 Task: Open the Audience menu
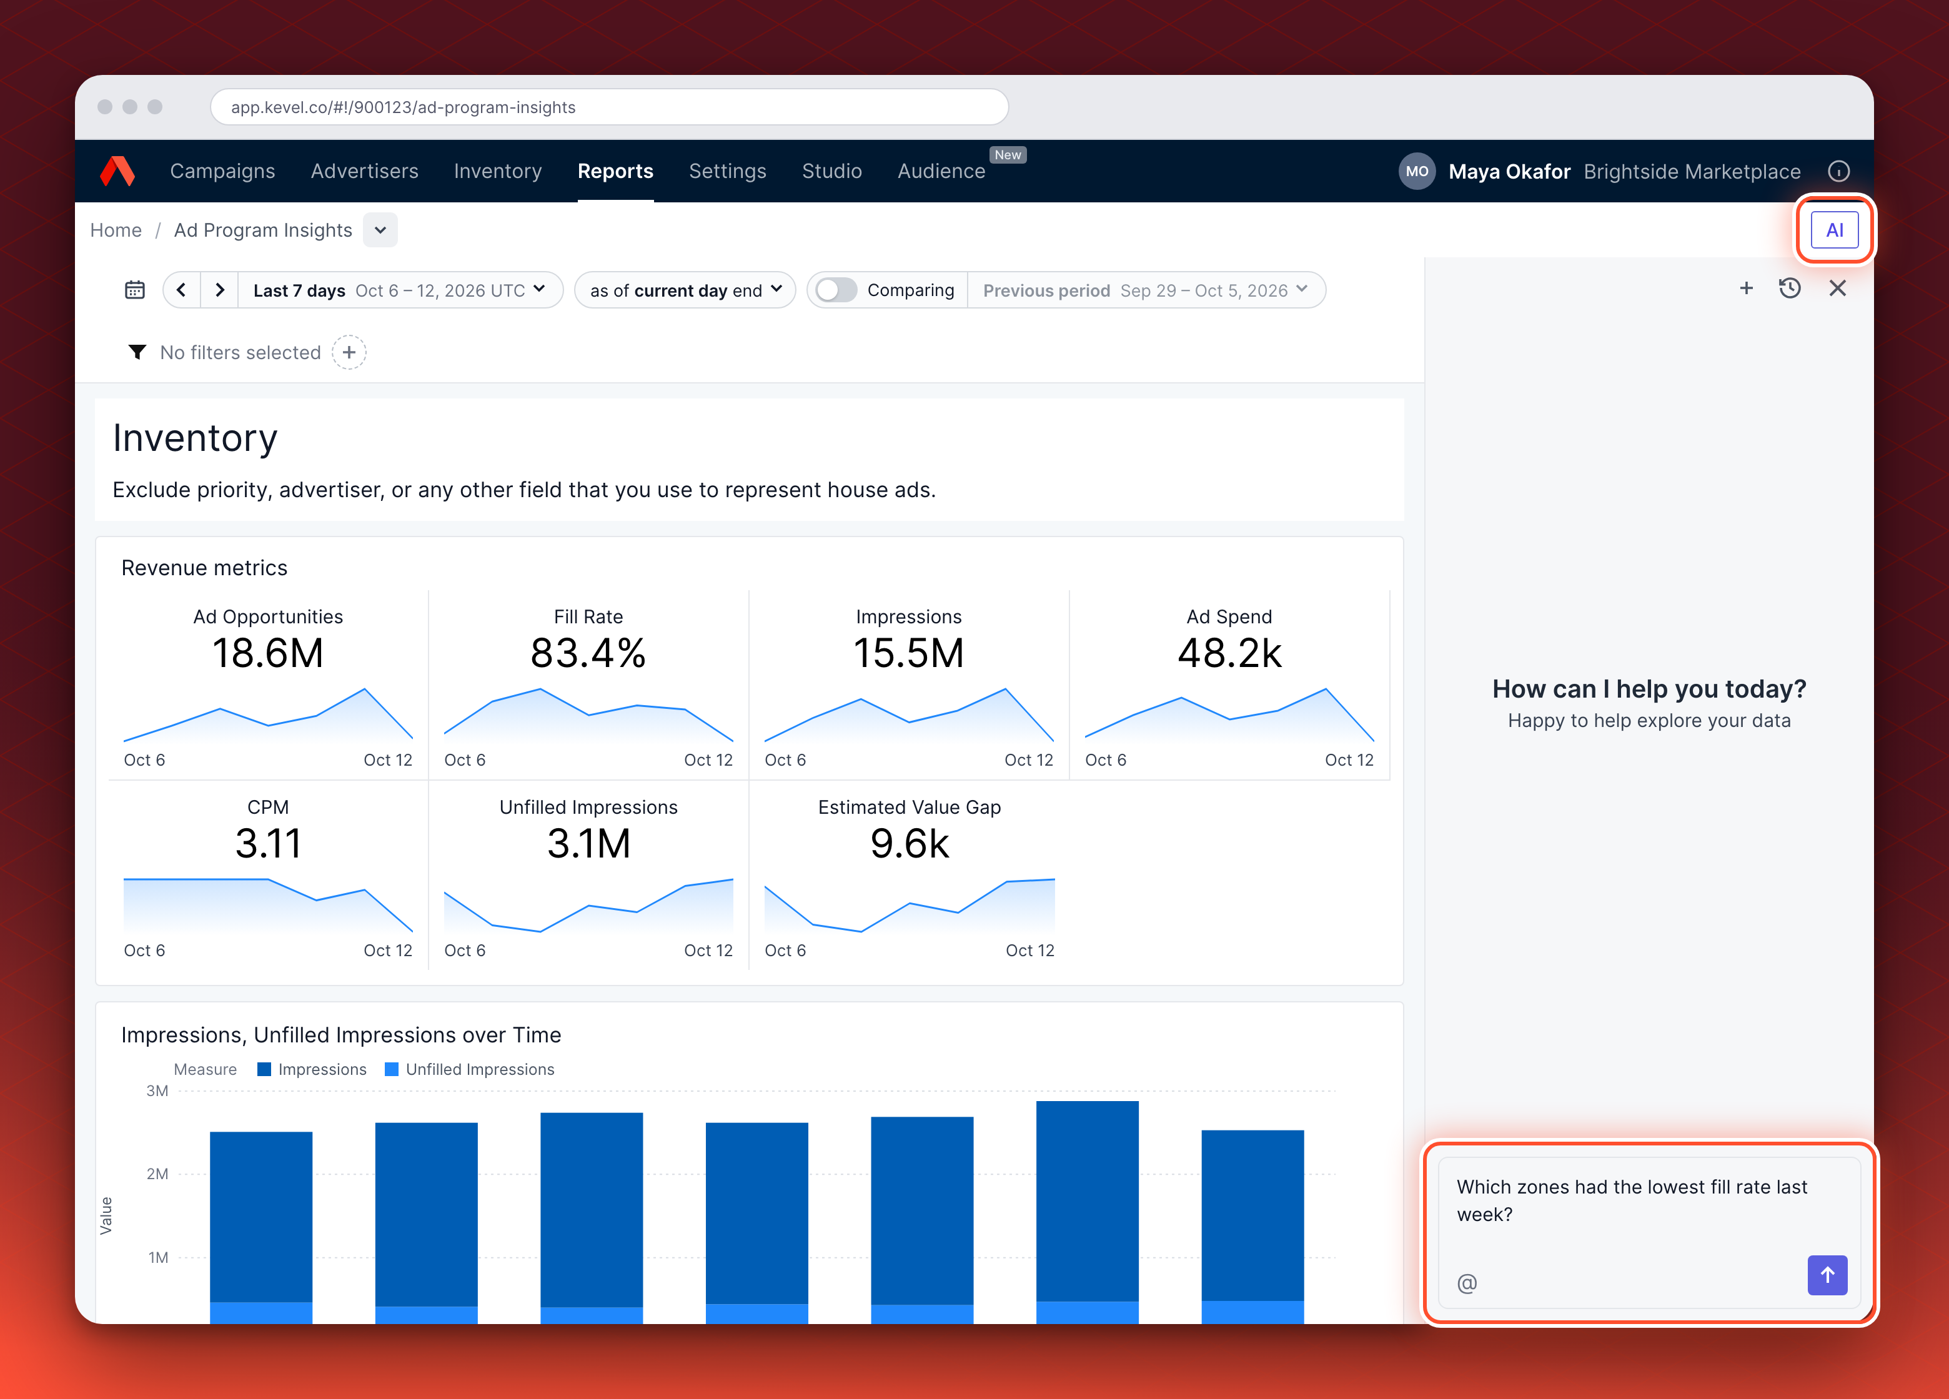click(941, 171)
